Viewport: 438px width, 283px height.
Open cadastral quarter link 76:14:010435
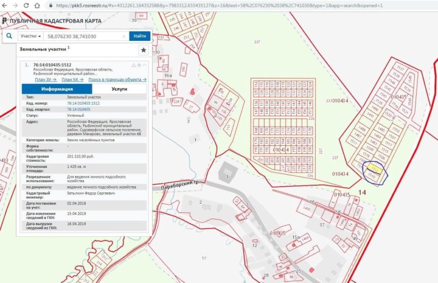click(78, 109)
